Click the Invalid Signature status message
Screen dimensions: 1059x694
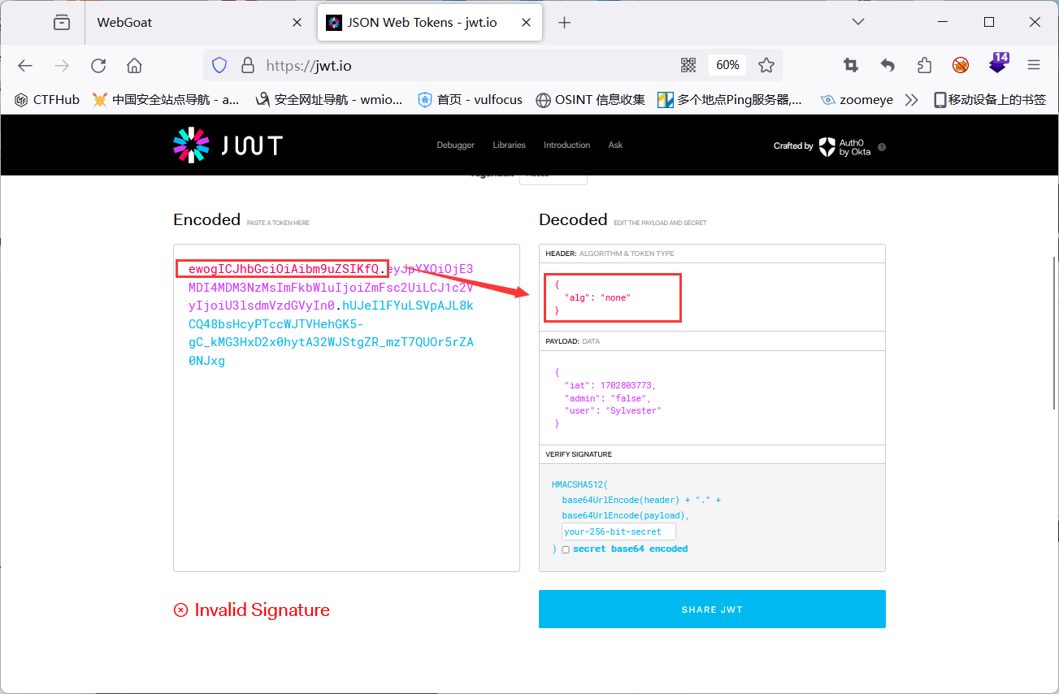click(252, 610)
